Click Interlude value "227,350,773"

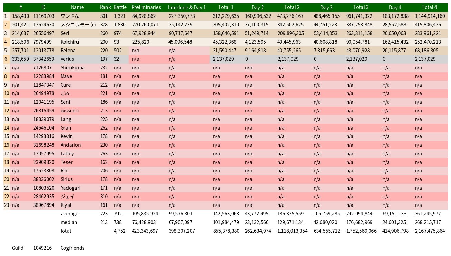[x=182, y=16]
